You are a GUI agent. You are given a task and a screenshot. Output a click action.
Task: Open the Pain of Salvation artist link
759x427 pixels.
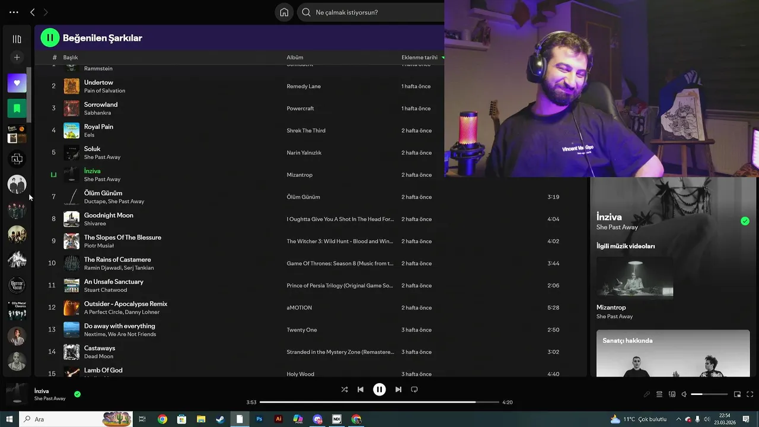click(104, 91)
